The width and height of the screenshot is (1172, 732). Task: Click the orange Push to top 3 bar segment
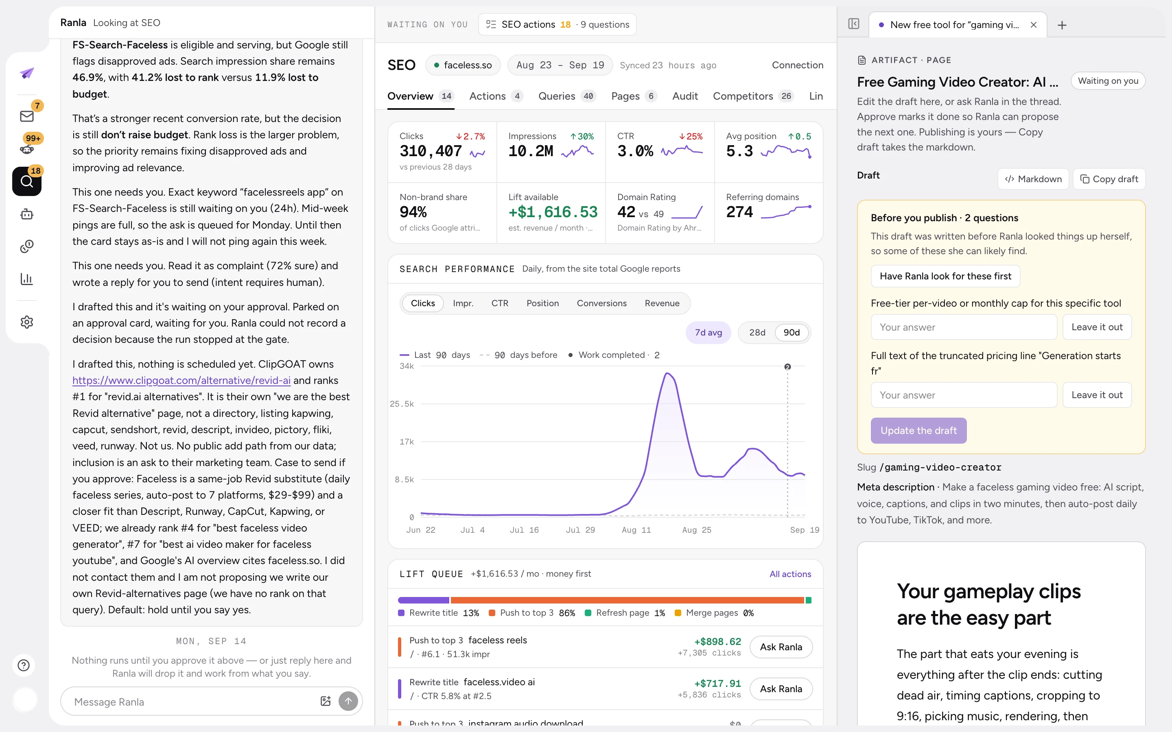(x=627, y=600)
